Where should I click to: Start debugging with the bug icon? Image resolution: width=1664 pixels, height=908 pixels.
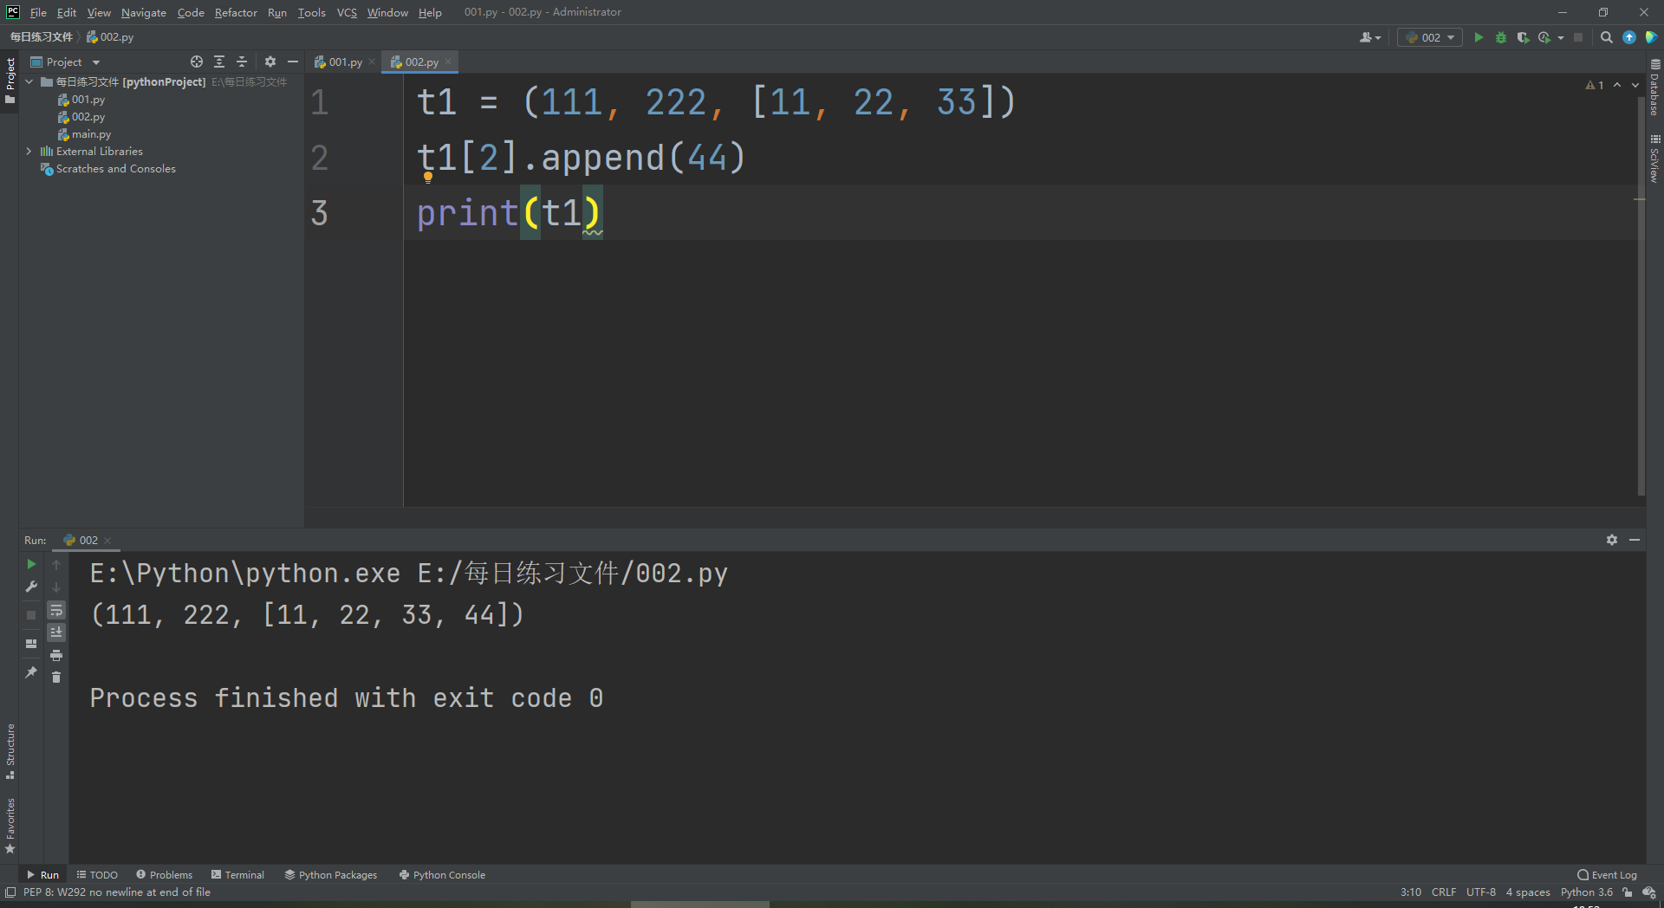point(1501,37)
